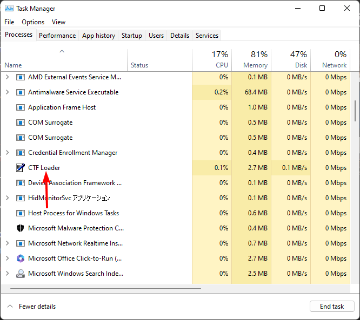Expand the HidMonitorSvc process row

[x=8, y=198]
